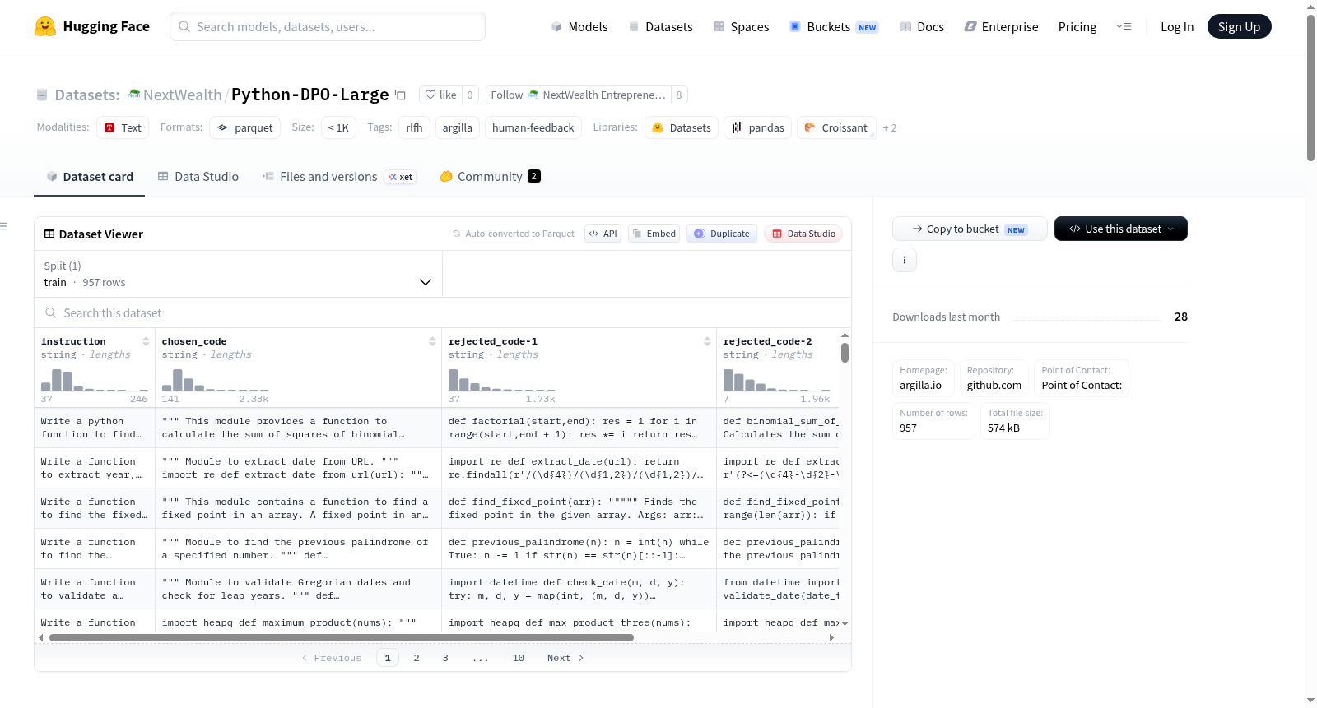Show the +2 additional libraries
Image resolution: width=1317 pixels, height=708 pixels.
point(889,127)
